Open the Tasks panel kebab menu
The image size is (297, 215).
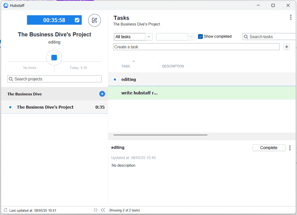[x=291, y=17]
